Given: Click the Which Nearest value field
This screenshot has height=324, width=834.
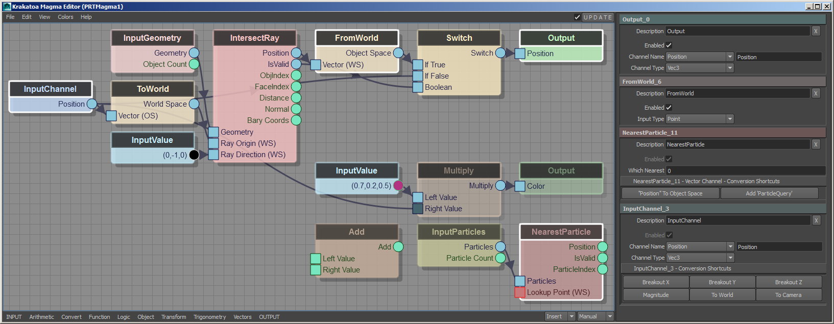Looking at the screenshot, I should [x=746, y=170].
